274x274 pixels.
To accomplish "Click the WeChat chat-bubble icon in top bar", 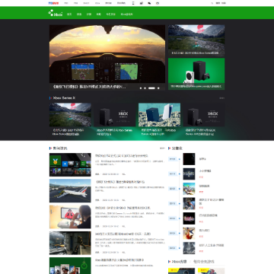I will click(x=149, y=3).
